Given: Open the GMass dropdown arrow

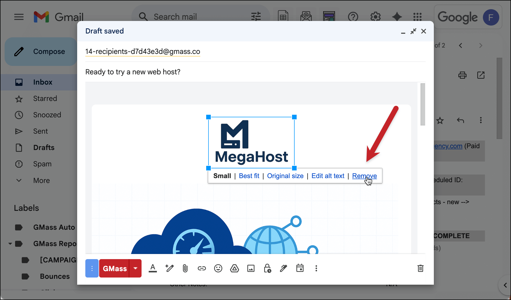Looking at the screenshot, I should coord(135,268).
